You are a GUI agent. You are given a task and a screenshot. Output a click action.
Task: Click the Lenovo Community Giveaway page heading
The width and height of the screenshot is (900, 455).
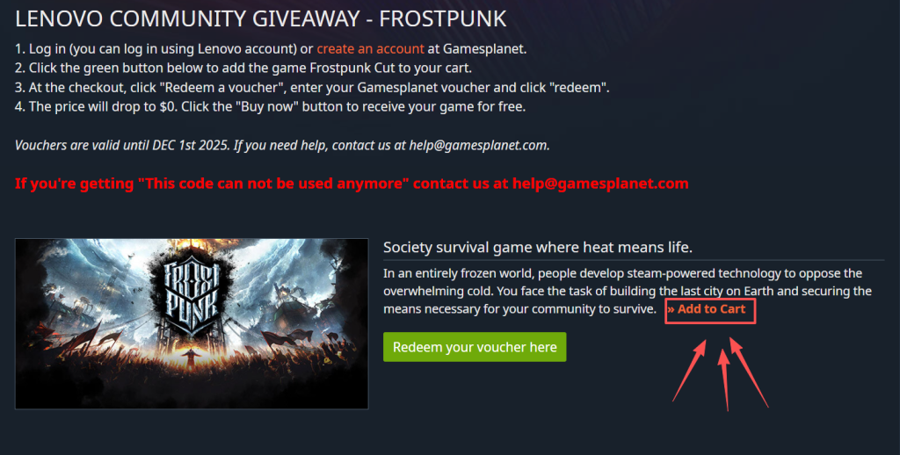260,19
